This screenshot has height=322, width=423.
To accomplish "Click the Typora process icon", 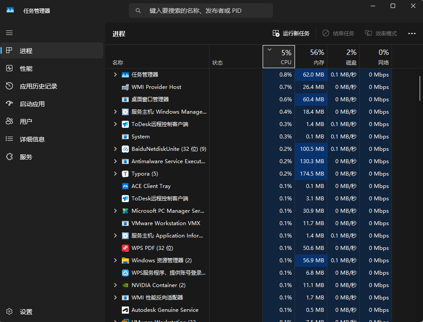I will (x=125, y=174).
